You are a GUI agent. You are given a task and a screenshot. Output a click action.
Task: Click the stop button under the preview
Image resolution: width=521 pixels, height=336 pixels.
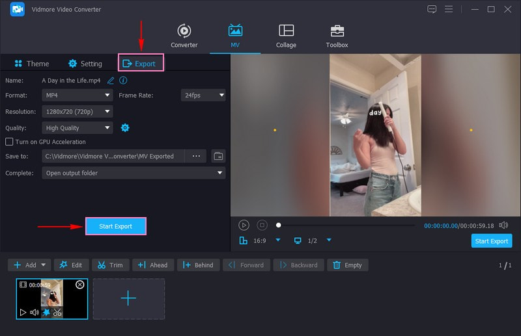[262, 225]
